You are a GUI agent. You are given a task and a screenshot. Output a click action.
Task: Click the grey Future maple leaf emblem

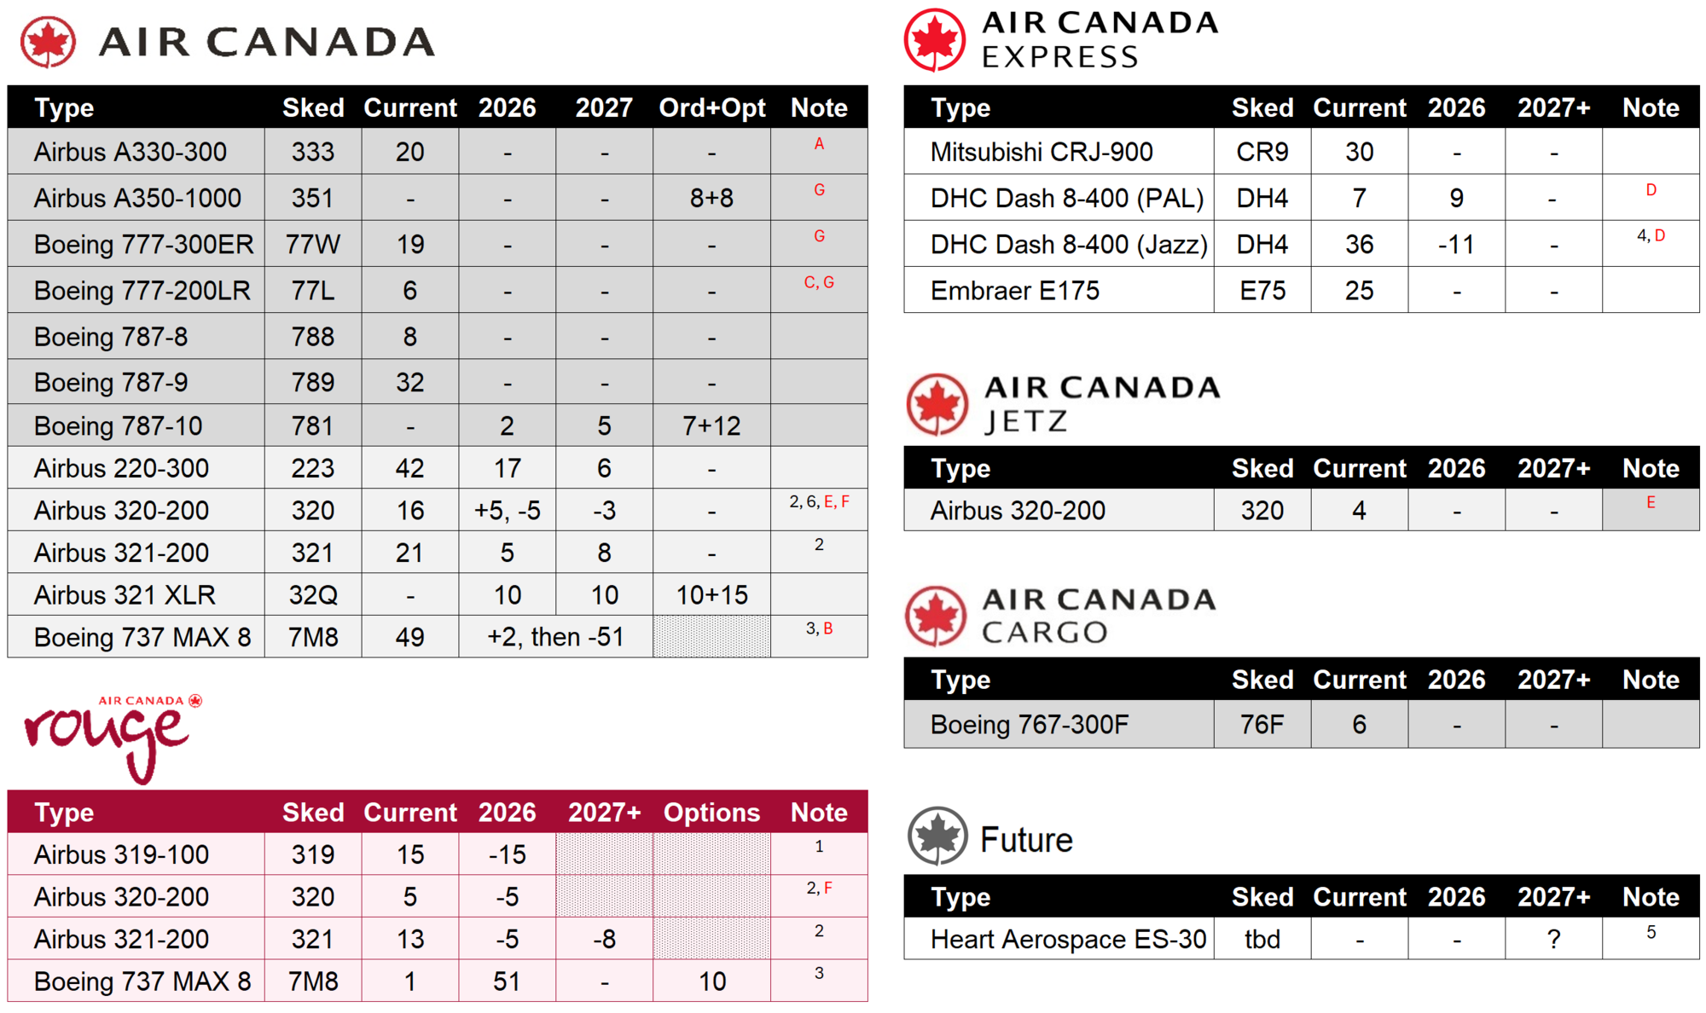coord(937,836)
